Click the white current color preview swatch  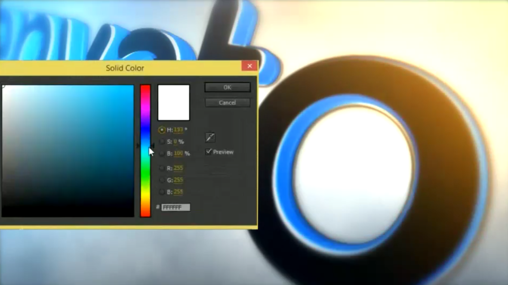coord(174,102)
